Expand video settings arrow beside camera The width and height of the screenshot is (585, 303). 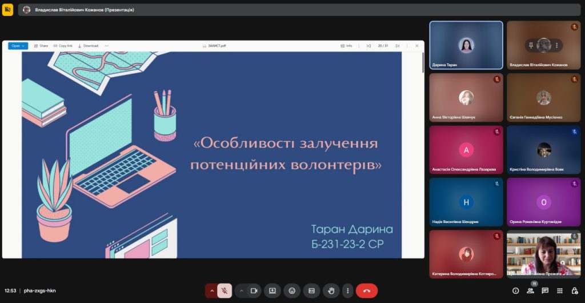241,290
